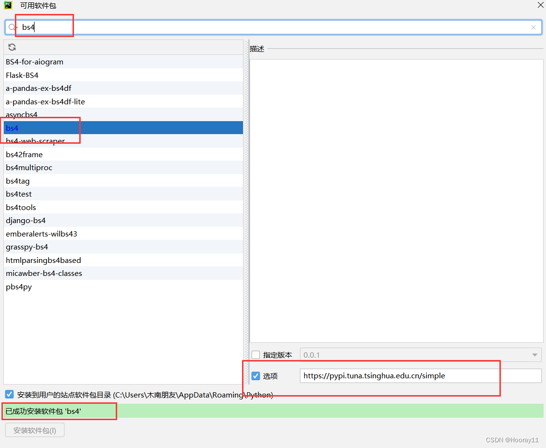Open the version dropdown showing 0.0.1
Viewport: 546px width, 448px height.
[x=534, y=355]
